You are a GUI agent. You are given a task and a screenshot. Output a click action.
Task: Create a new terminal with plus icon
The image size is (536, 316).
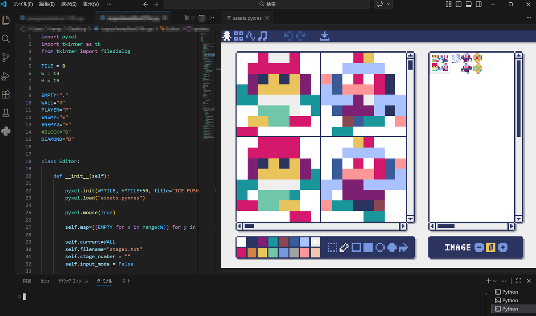pos(488,281)
